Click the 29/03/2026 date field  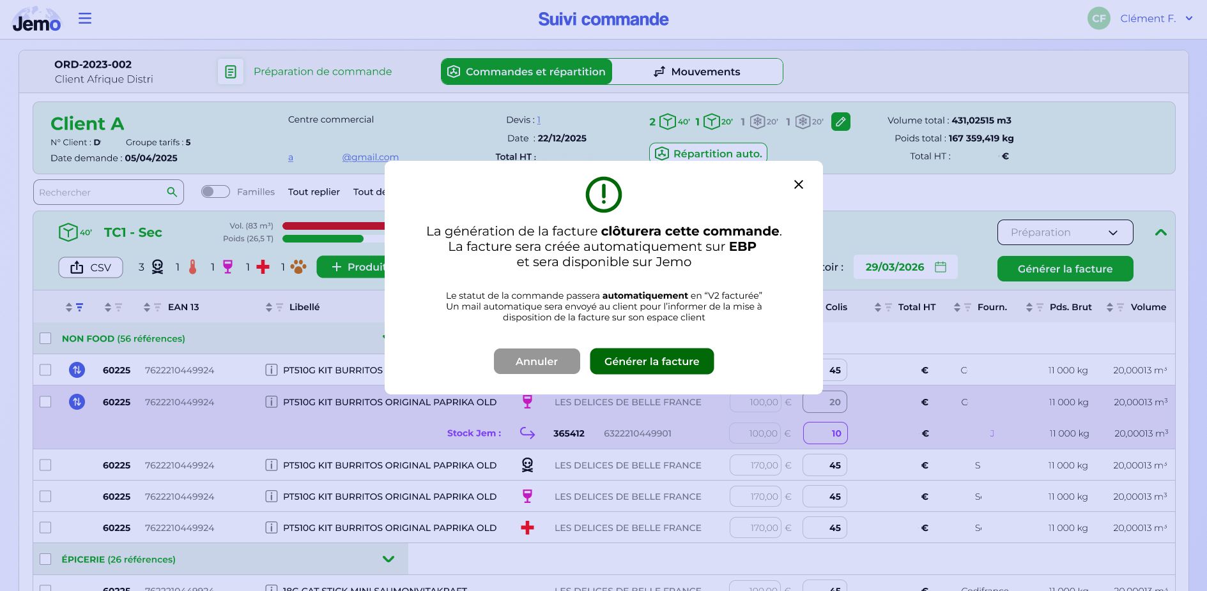pos(905,267)
